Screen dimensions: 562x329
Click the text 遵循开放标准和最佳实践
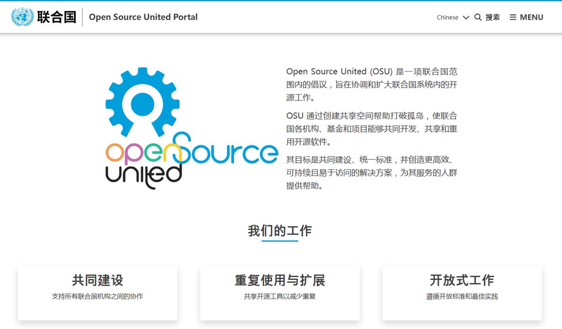pos(462,296)
